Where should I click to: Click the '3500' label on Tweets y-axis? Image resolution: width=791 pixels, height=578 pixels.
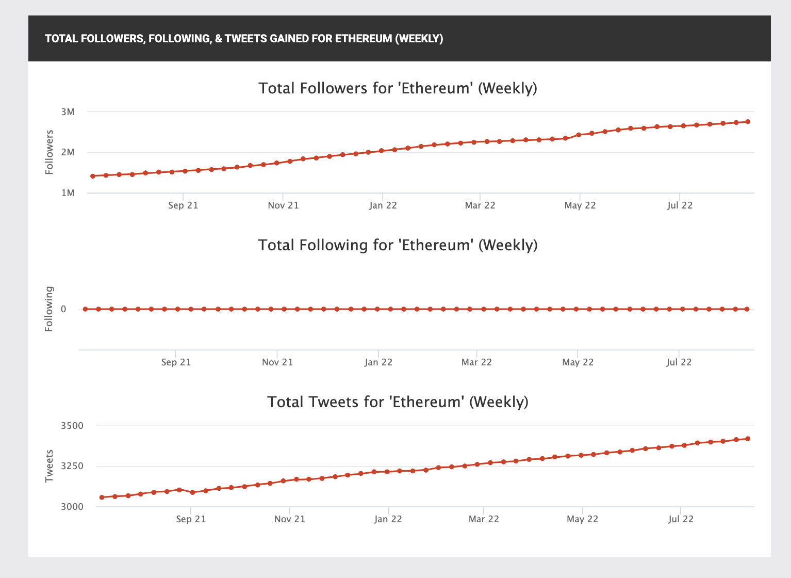(x=72, y=426)
